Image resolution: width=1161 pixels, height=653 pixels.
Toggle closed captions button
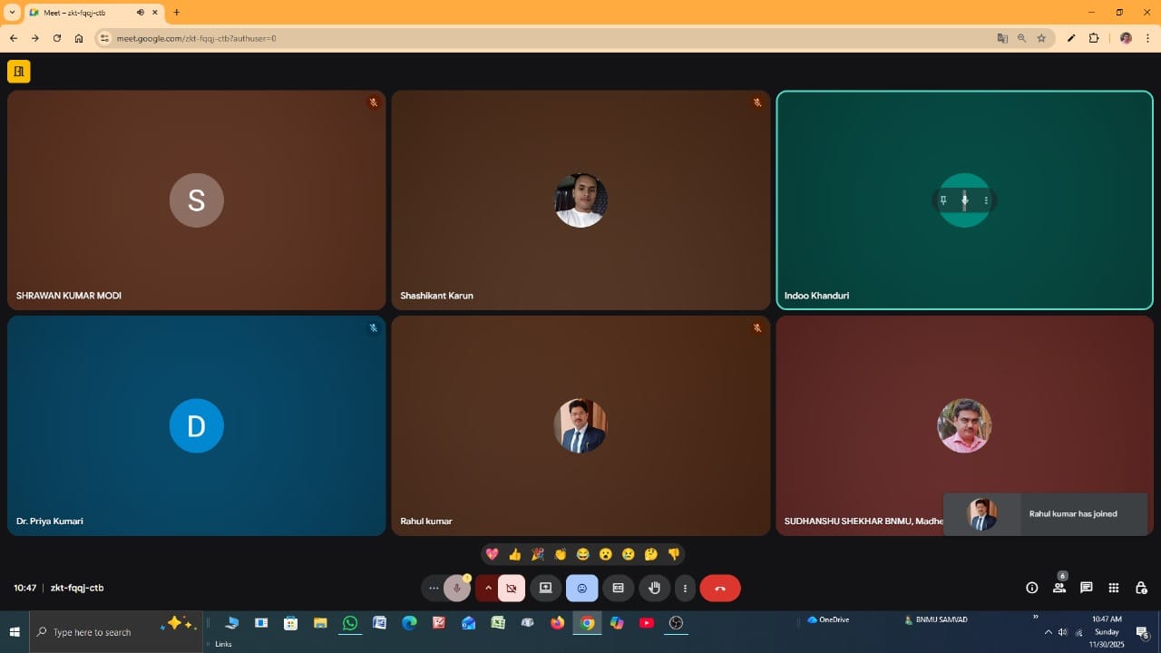click(618, 588)
